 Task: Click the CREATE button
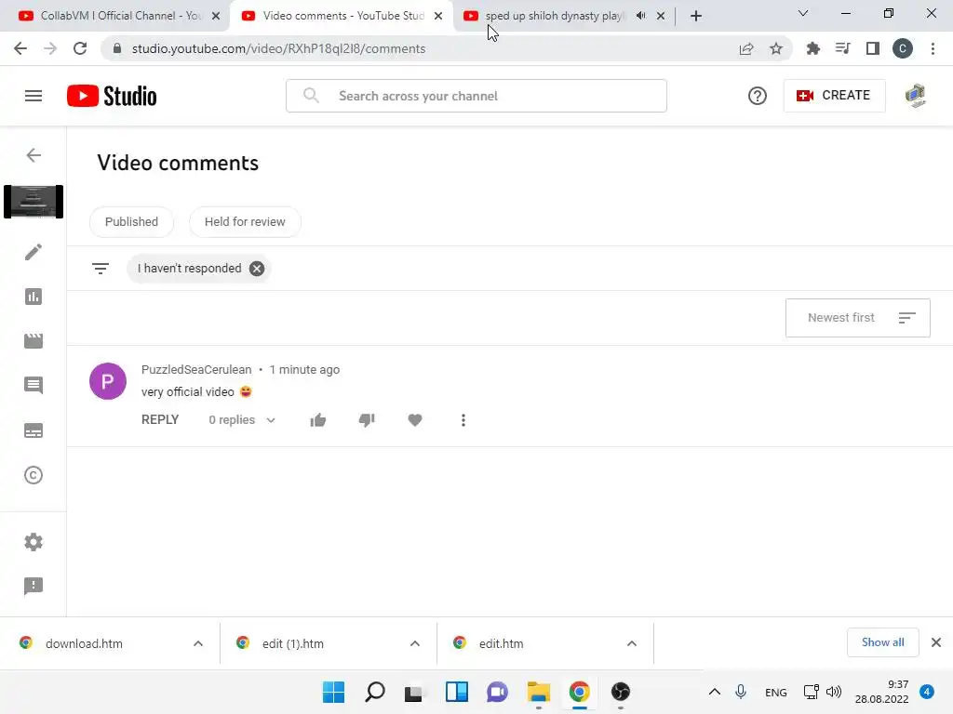pyautogui.click(x=834, y=96)
